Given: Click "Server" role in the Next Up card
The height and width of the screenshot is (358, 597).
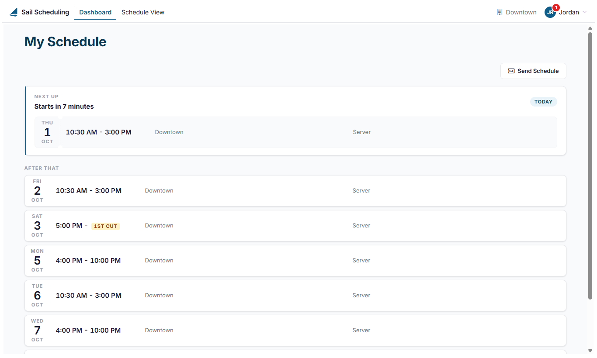Looking at the screenshot, I should point(362,132).
